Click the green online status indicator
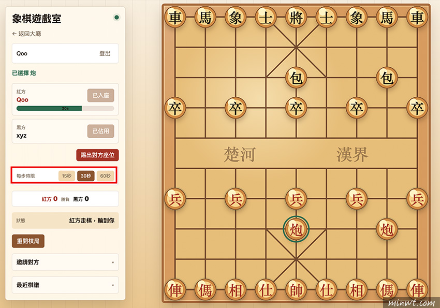 coord(116,18)
